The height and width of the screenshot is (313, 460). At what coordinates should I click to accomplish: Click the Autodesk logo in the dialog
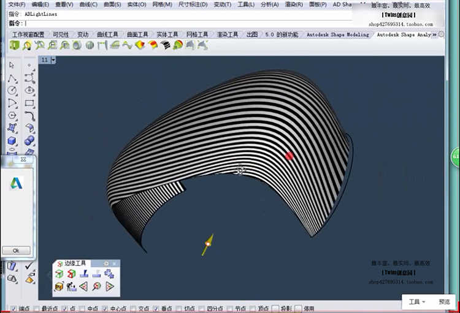tap(17, 183)
